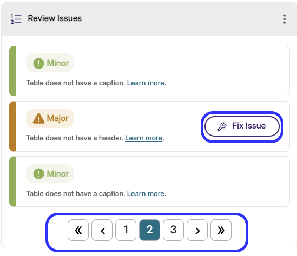The image size is (297, 256).
Task: Click the green exclamation icon in the first card
Action: (x=38, y=63)
